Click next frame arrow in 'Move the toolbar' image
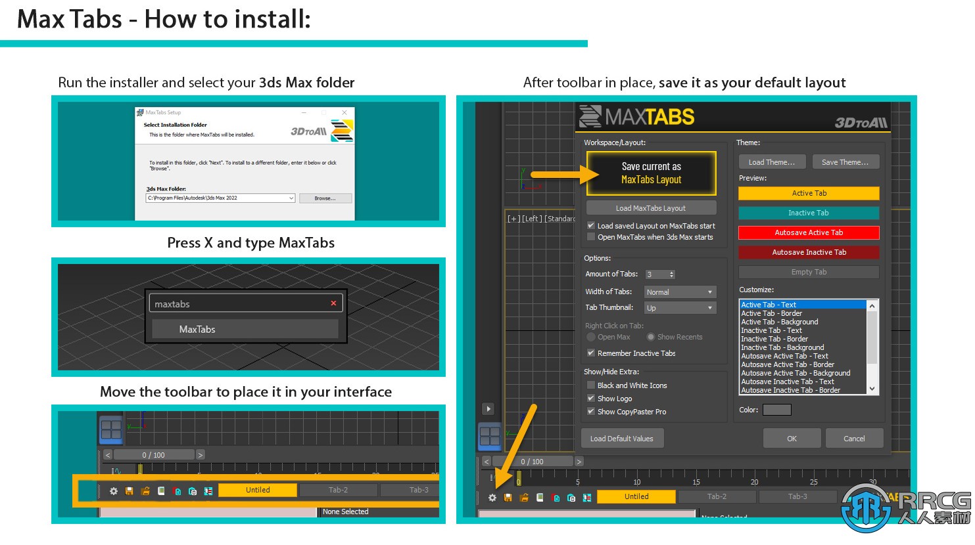 [201, 455]
